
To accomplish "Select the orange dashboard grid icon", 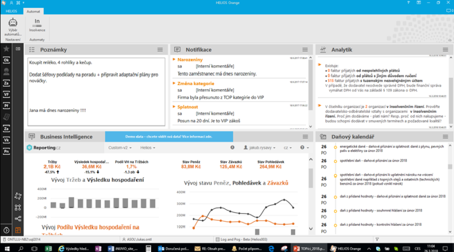I will point(18,230).
